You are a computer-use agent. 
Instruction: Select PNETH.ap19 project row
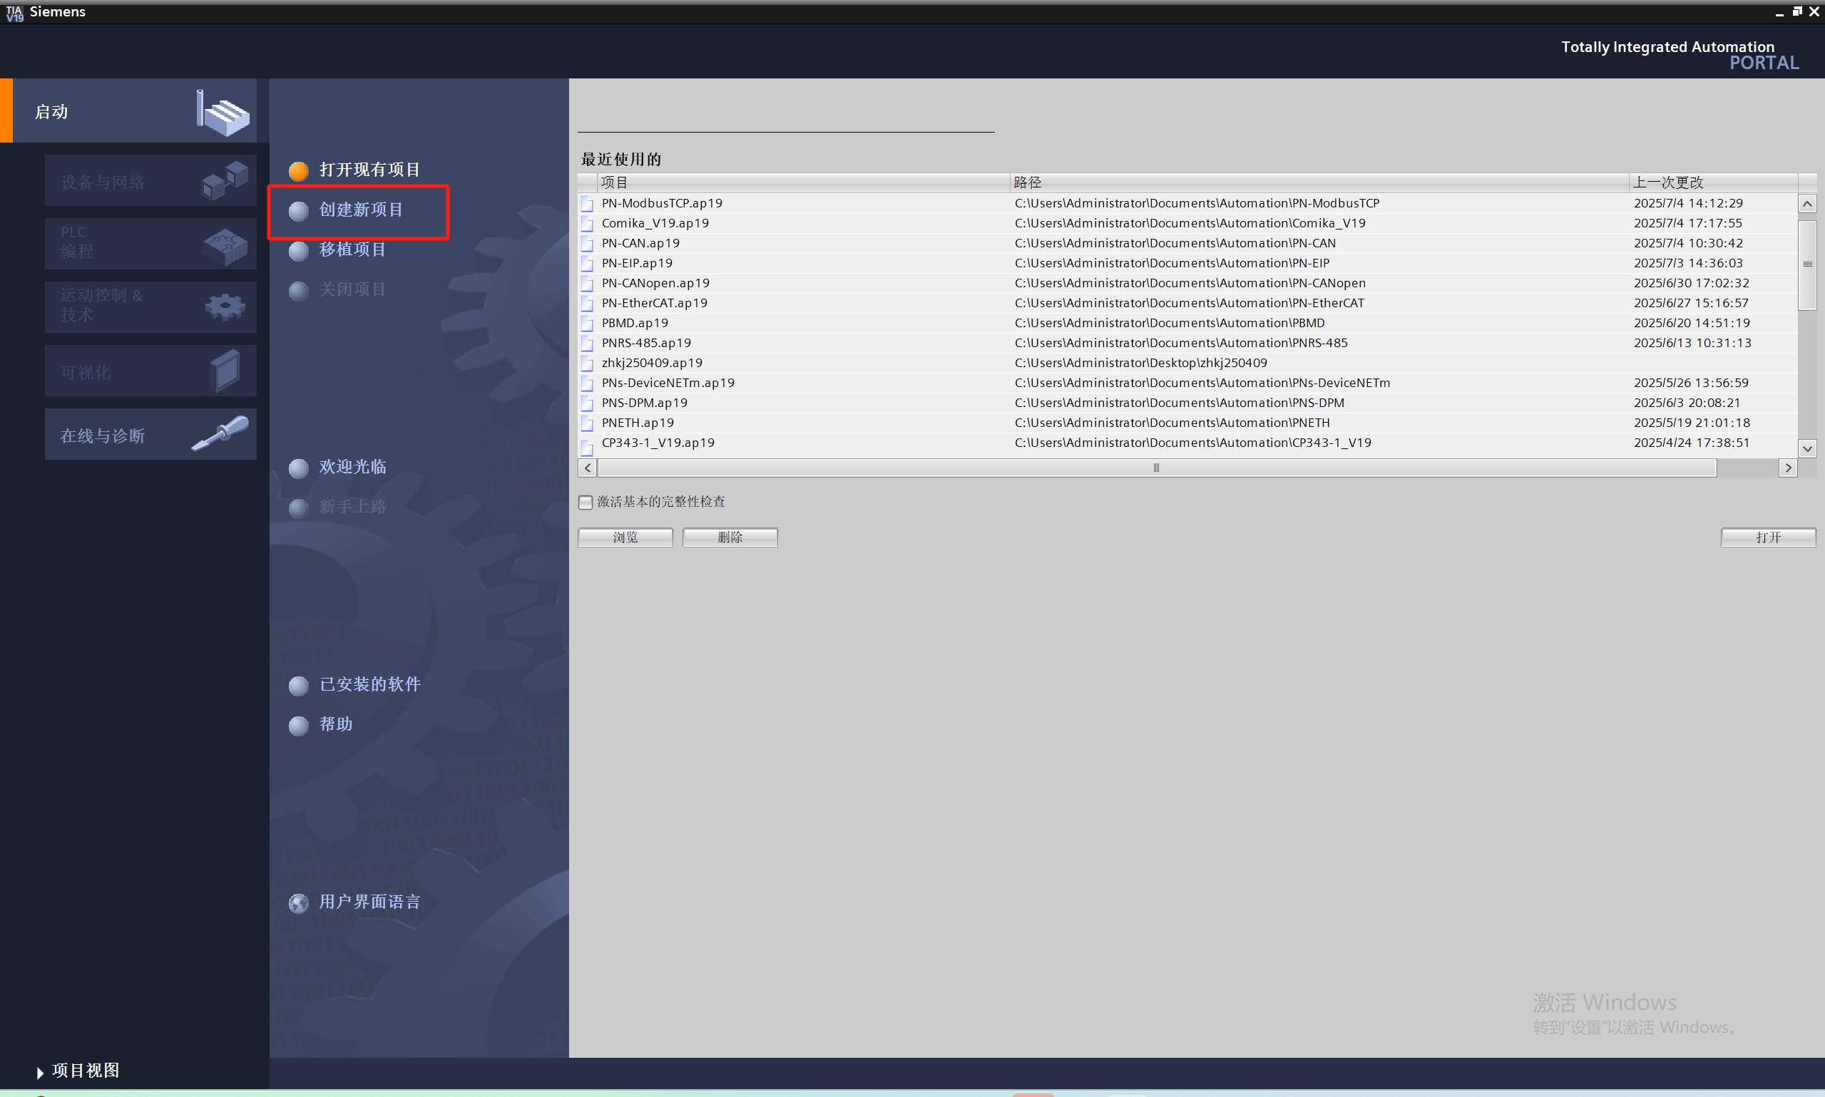tap(1187, 423)
